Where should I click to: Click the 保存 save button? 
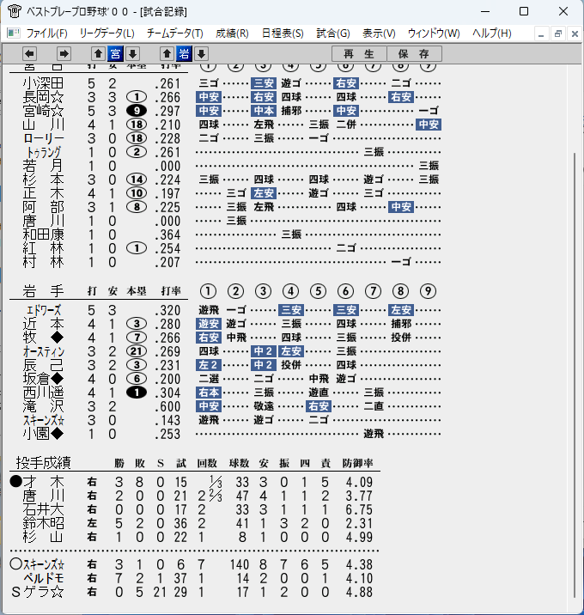tap(414, 54)
